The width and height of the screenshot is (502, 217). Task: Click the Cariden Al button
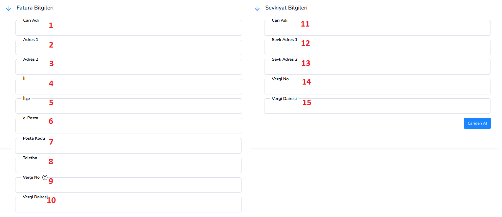[477, 123]
